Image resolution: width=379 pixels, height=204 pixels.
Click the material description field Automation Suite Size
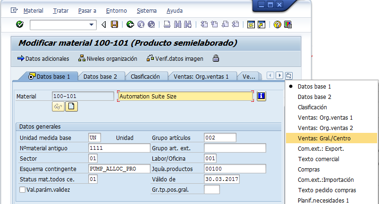point(185,96)
